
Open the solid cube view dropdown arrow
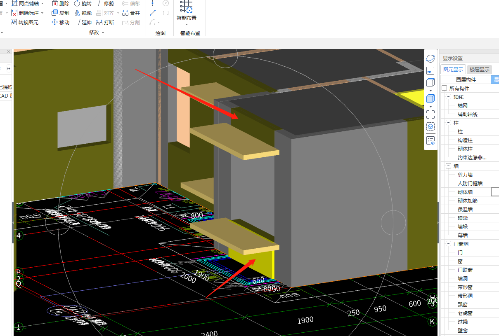click(430, 106)
